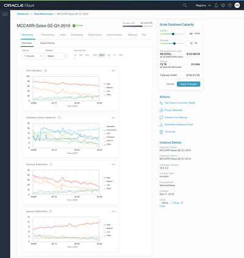244x258 pixels.
Task: Click the Dashboard breadcrumb link
Action: [23, 14]
